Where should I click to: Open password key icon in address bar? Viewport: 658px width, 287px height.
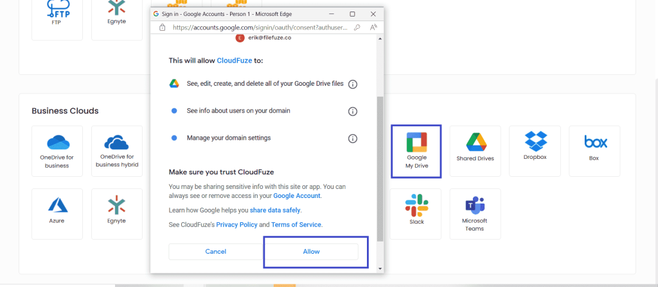(357, 27)
